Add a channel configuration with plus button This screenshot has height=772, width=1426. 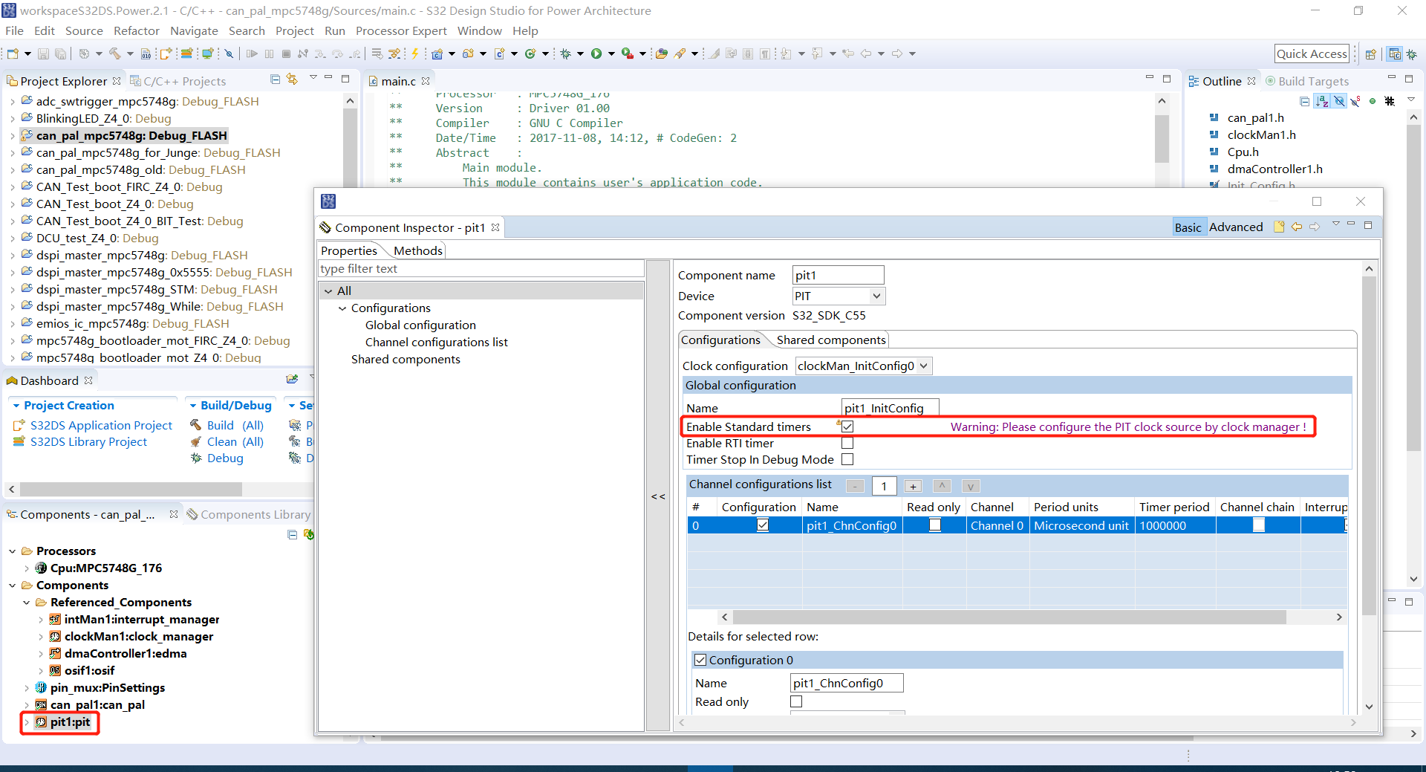[913, 486]
